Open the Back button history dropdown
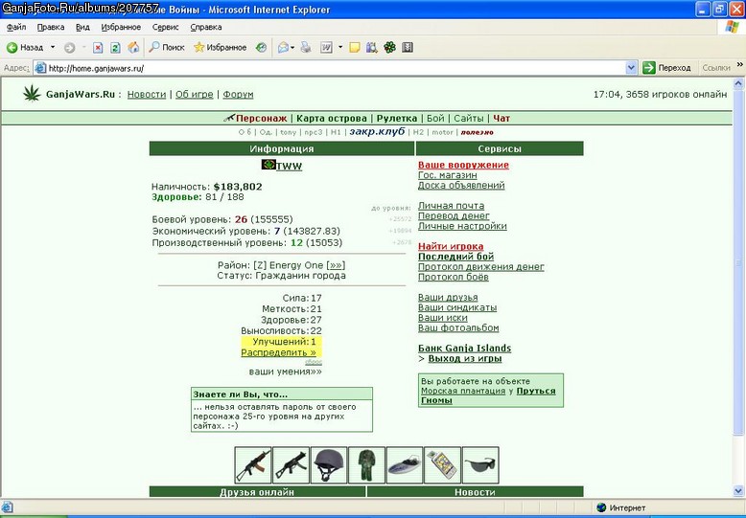746x518 pixels. click(x=53, y=48)
